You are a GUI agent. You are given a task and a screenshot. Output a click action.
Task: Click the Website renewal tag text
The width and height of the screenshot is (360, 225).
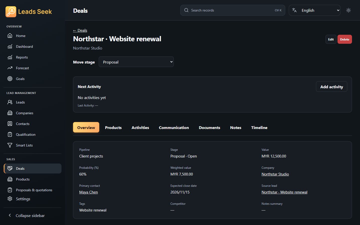click(x=93, y=210)
